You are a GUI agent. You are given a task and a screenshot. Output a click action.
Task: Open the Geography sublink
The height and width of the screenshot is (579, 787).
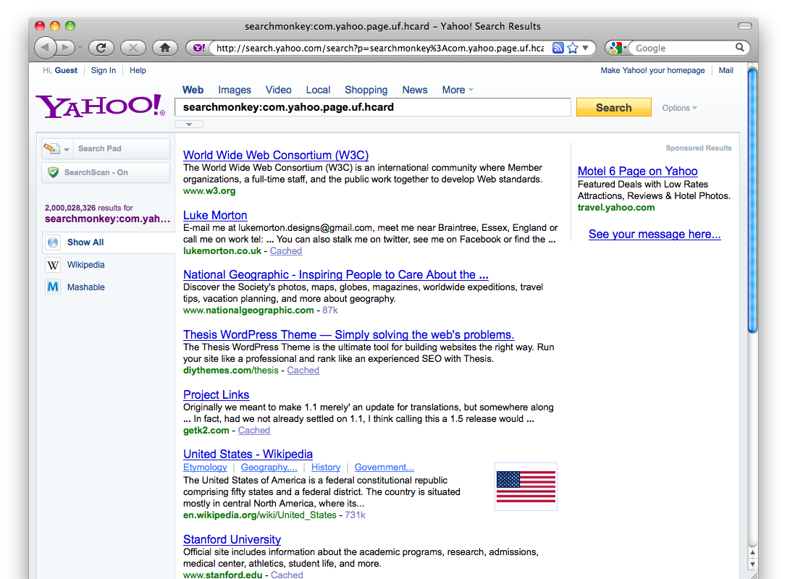coord(269,467)
